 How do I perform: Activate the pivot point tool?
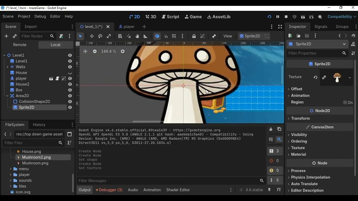[129, 36]
